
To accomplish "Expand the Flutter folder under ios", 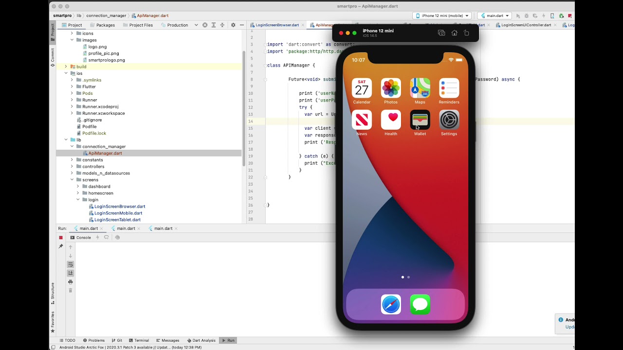I will click(72, 87).
